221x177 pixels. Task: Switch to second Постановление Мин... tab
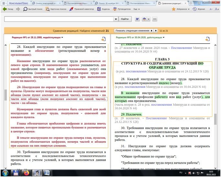(140, 3)
